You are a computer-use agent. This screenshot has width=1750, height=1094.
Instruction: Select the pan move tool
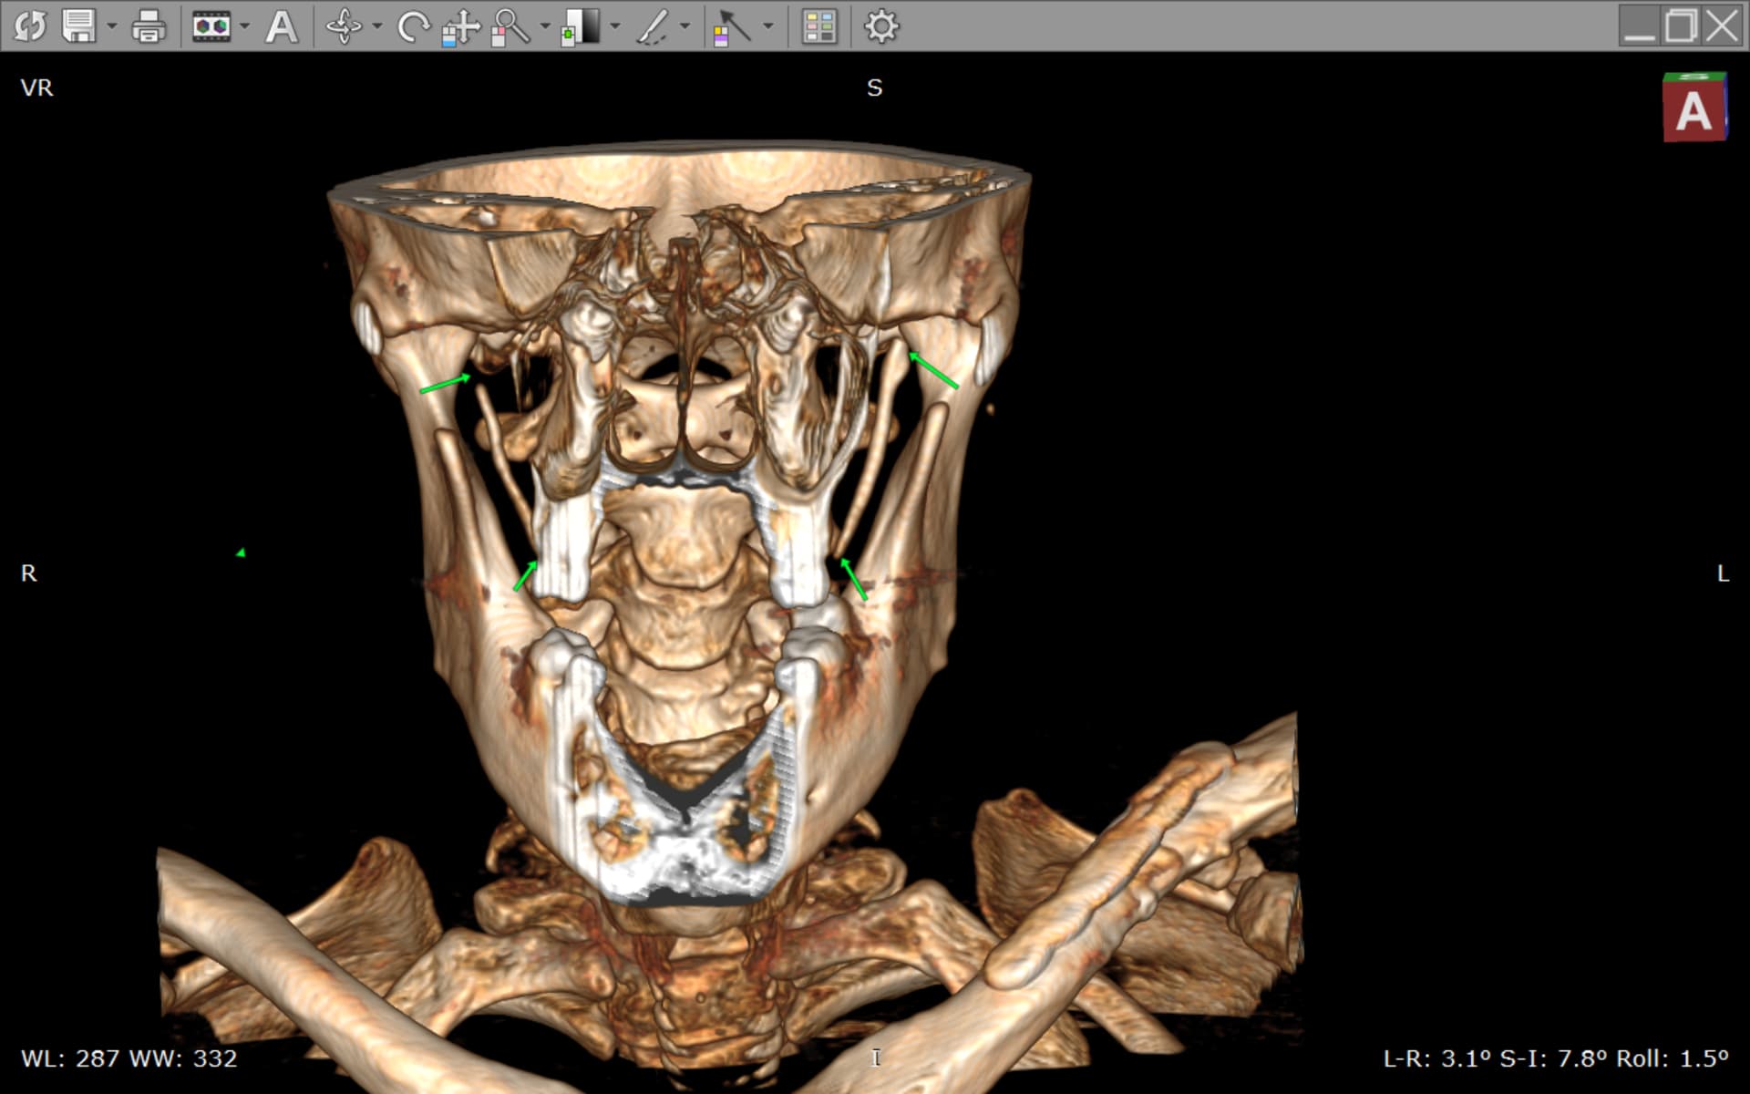pos(461,26)
